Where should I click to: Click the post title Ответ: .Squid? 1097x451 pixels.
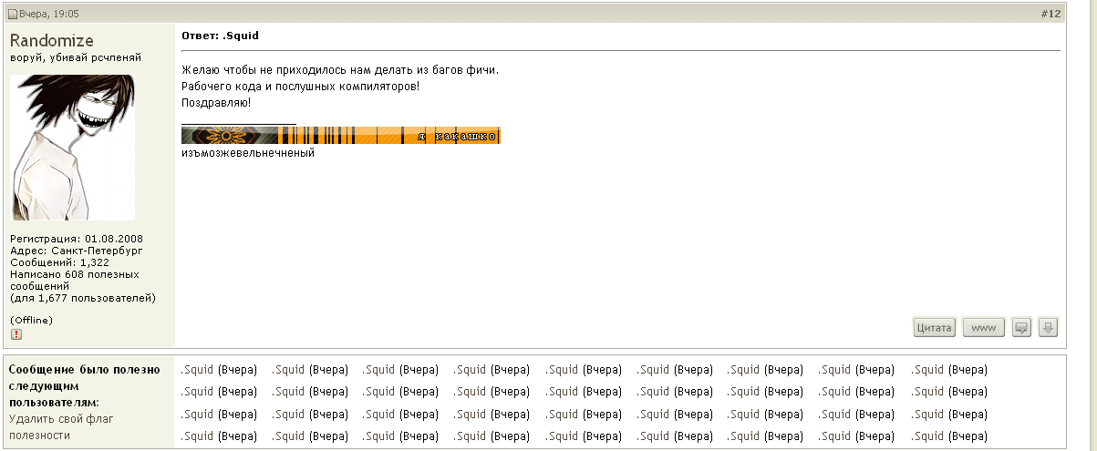(x=220, y=36)
